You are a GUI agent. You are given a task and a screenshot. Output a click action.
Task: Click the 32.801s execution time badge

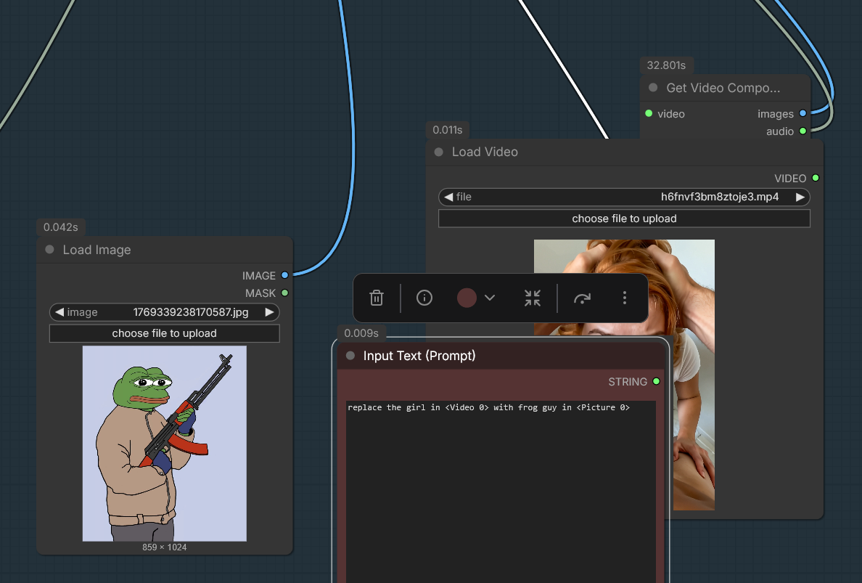tap(666, 65)
